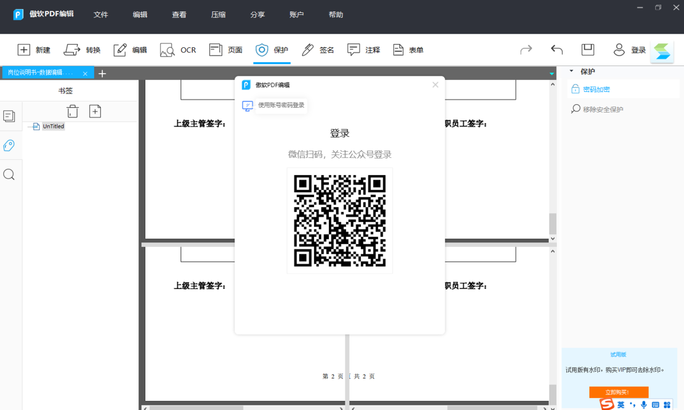
Task: Click the Login (登录) user icon
Action: [x=629, y=50]
